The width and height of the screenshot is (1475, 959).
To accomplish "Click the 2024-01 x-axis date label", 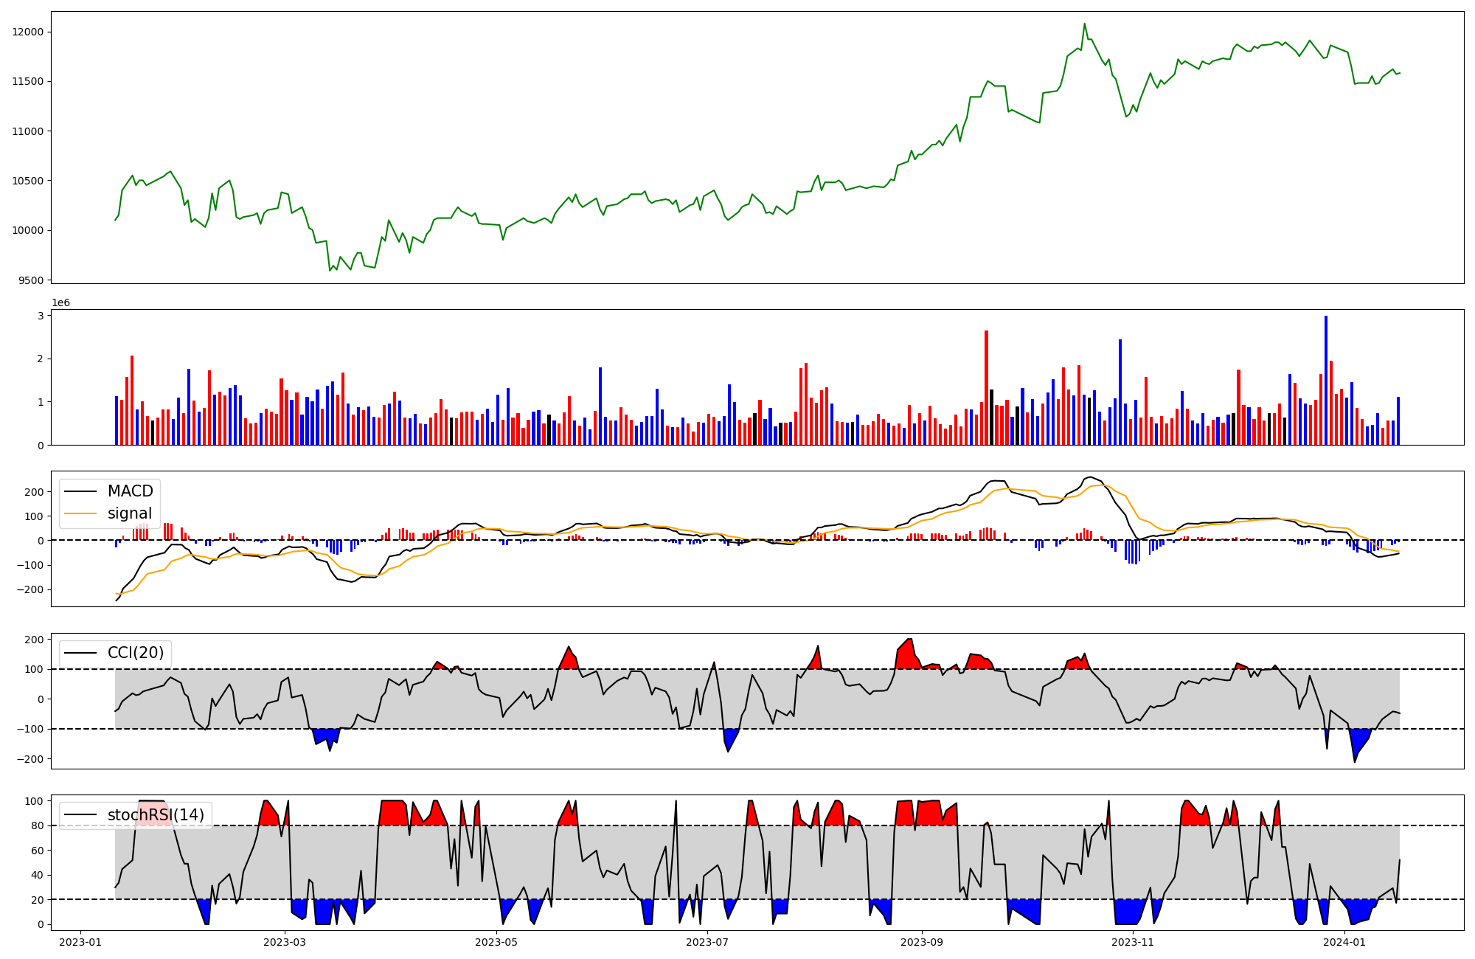I will pos(1345,942).
